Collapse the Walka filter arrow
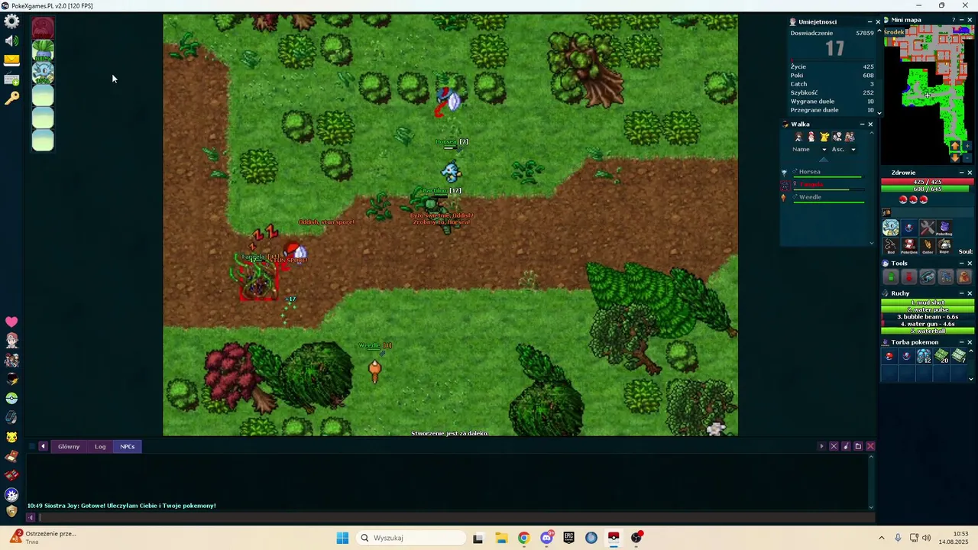Screen dimensions: 978x550 pyautogui.click(x=823, y=160)
